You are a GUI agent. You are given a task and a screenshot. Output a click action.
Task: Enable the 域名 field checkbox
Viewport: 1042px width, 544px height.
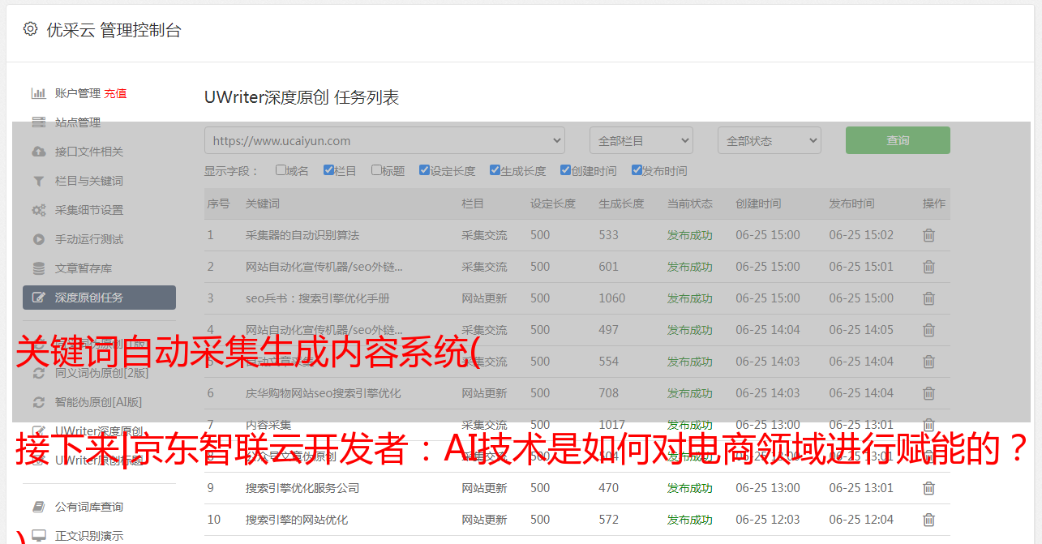click(x=281, y=170)
